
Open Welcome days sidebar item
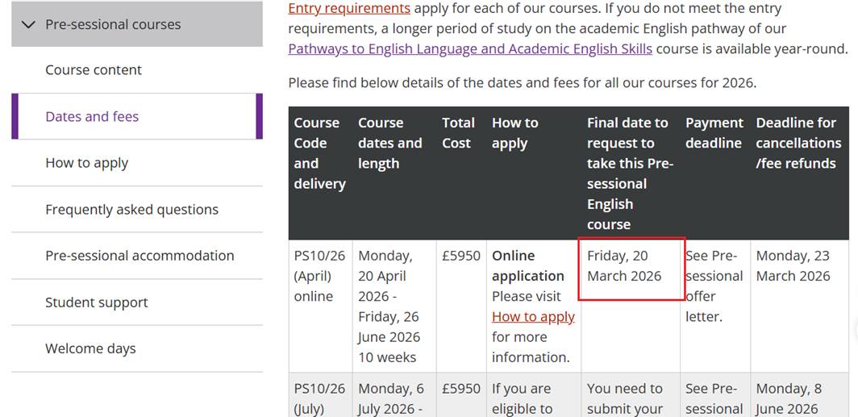click(x=90, y=348)
